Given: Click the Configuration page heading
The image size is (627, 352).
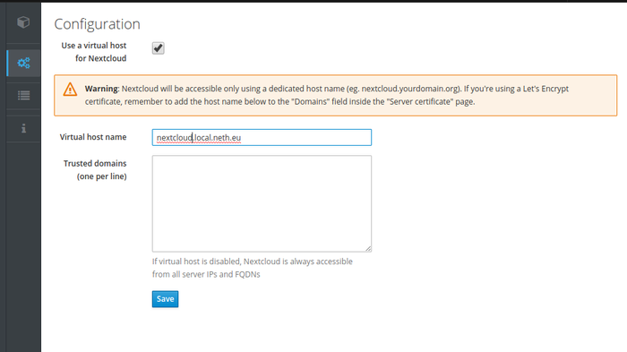Looking at the screenshot, I should pos(97,24).
